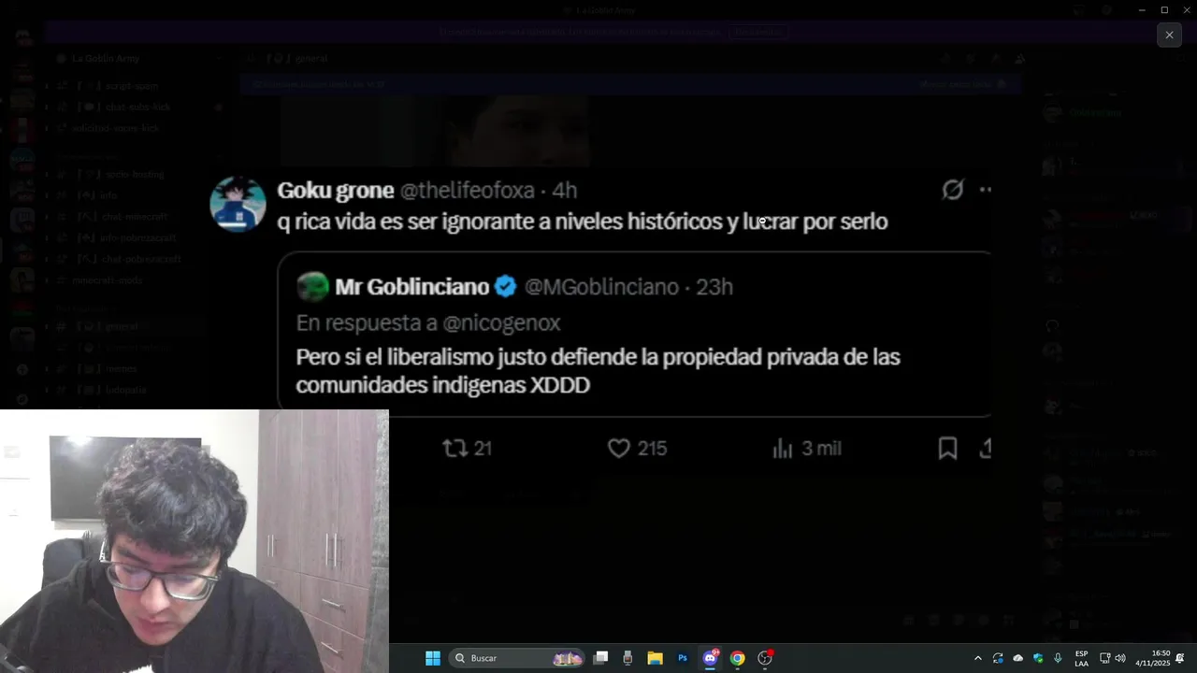Open the notifications bell in the taskbar
Viewport: 1197px width, 673px height.
click(1180, 658)
